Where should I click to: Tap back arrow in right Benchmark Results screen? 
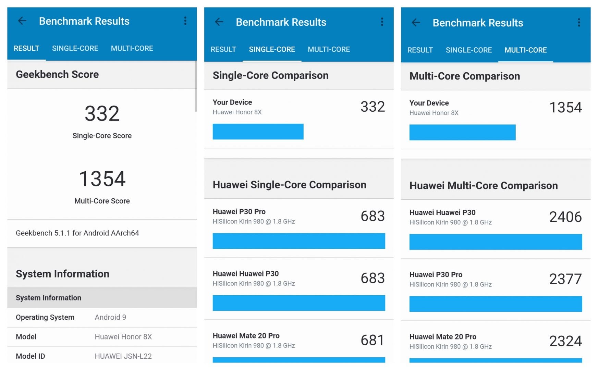click(416, 23)
